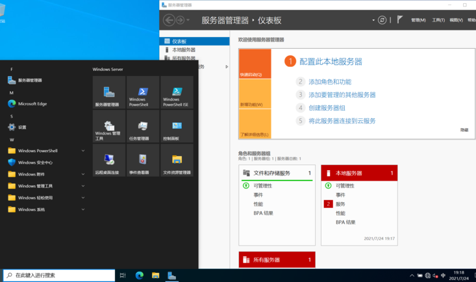Launch the Windows PowerShell tile
Image resolution: width=476 pixels, height=282 pixels.
tap(143, 92)
